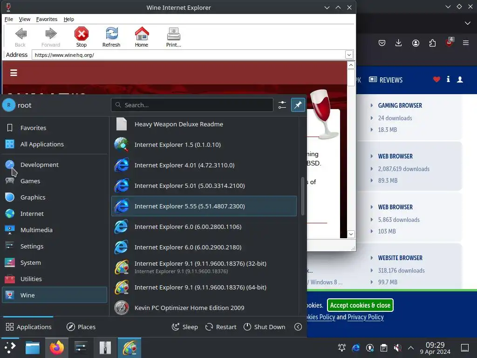This screenshot has height=358, width=477.
Task: Open the Firefox Pocket icon
Action: [x=382, y=43]
